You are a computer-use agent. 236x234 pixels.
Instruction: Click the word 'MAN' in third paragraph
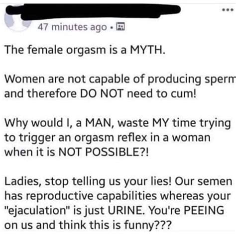coord(98,123)
